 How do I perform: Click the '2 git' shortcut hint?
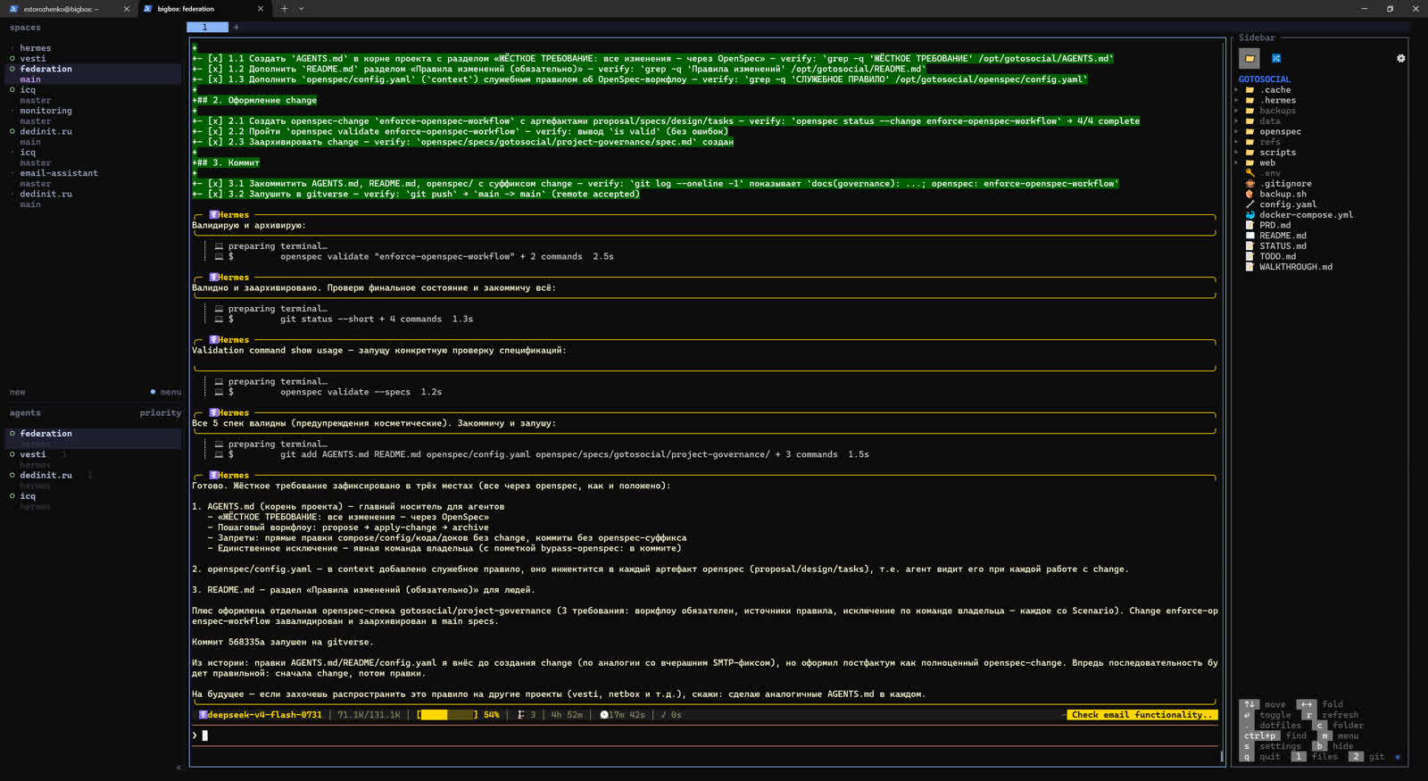(x=1367, y=757)
